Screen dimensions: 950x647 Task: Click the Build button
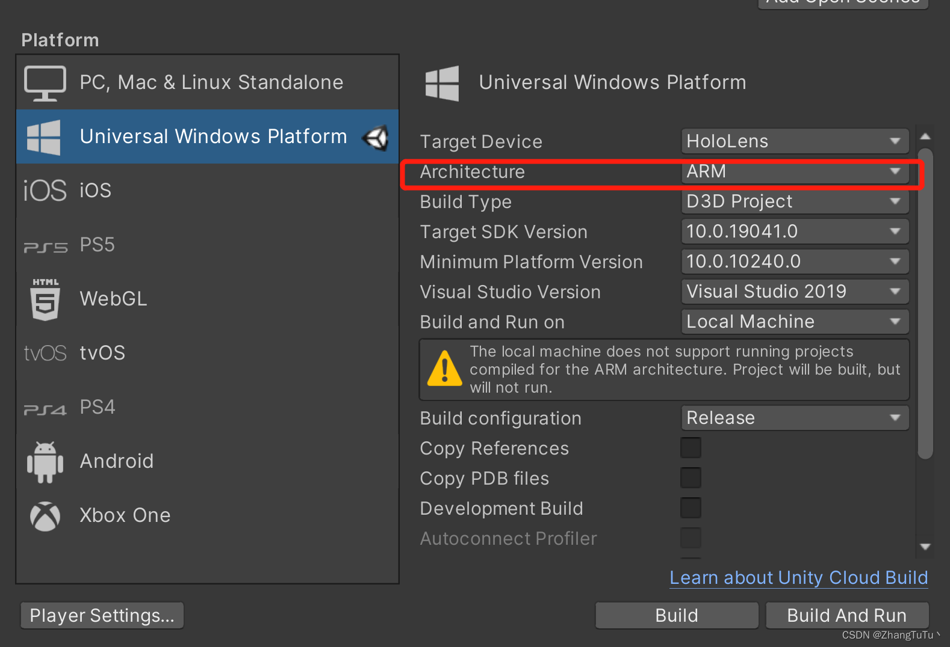tap(677, 616)
